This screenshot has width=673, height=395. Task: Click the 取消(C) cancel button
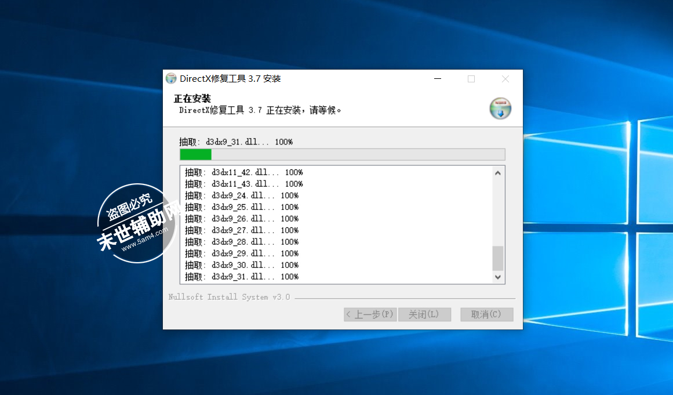(487, 314)
